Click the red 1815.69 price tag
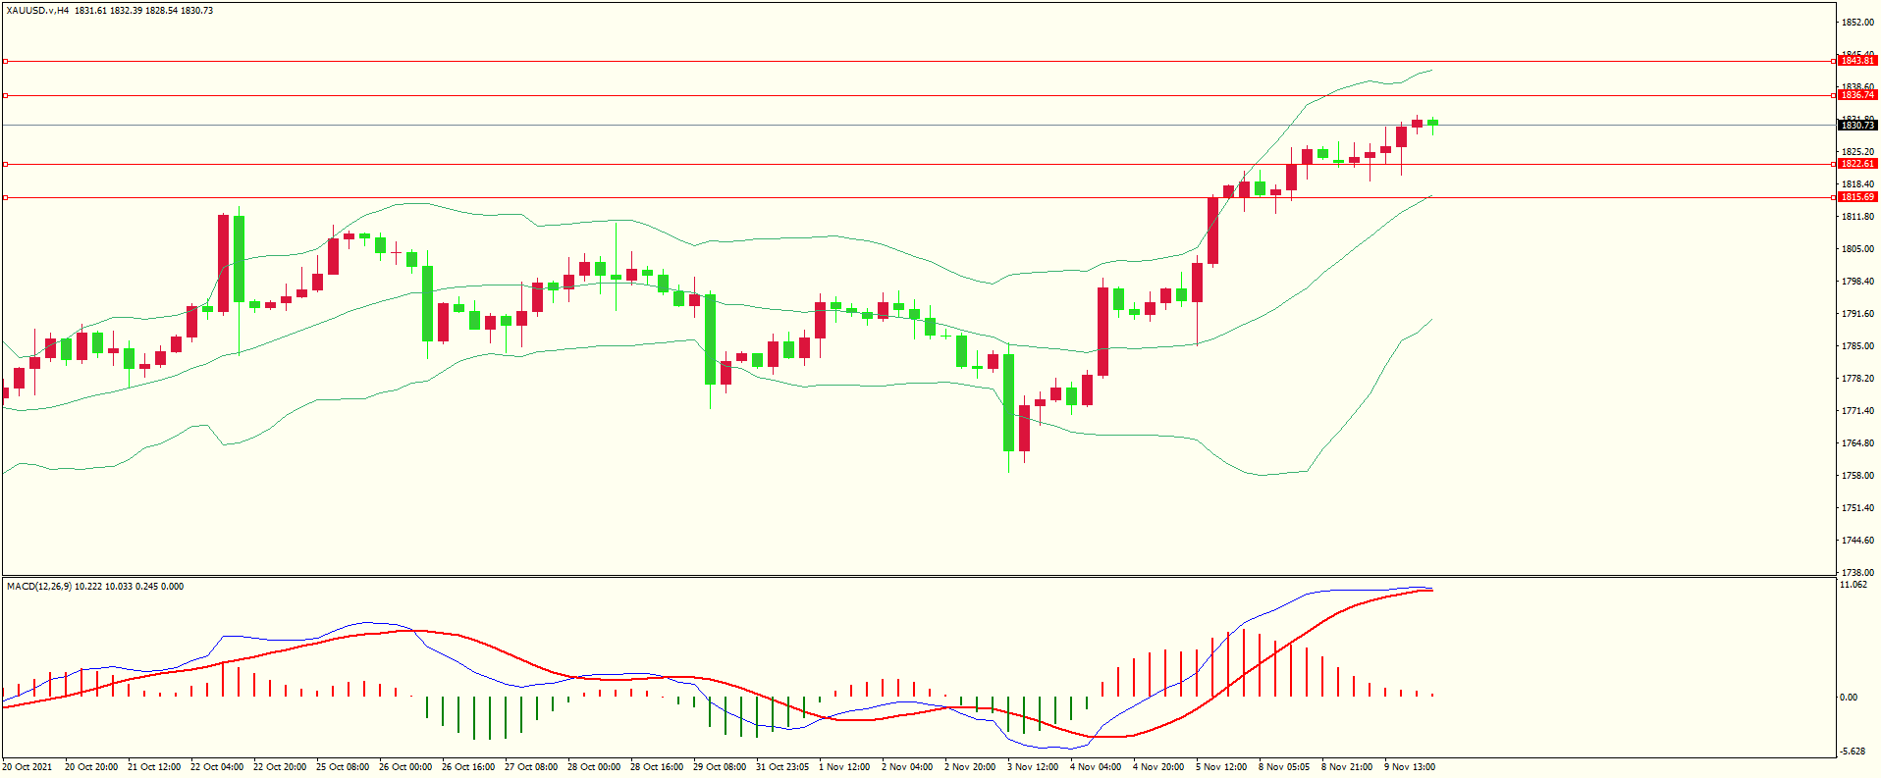The height and width of the screenshot is (778, 1881). (1857, 197)
